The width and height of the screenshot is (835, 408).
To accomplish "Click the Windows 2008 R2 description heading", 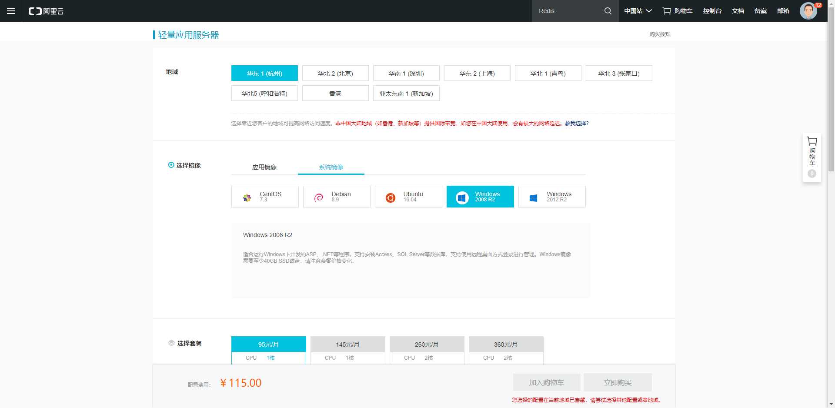I will tap(267, 235).
